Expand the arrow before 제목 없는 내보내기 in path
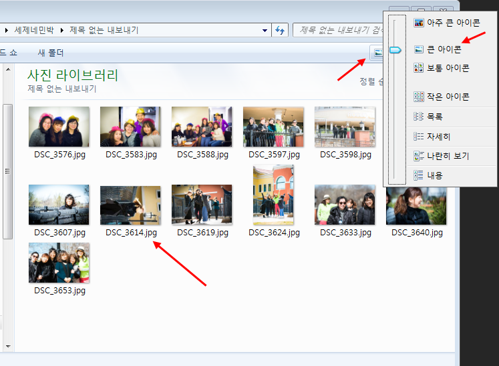The height and width of the screenshot is (366, 499). [x=63, y=30]
